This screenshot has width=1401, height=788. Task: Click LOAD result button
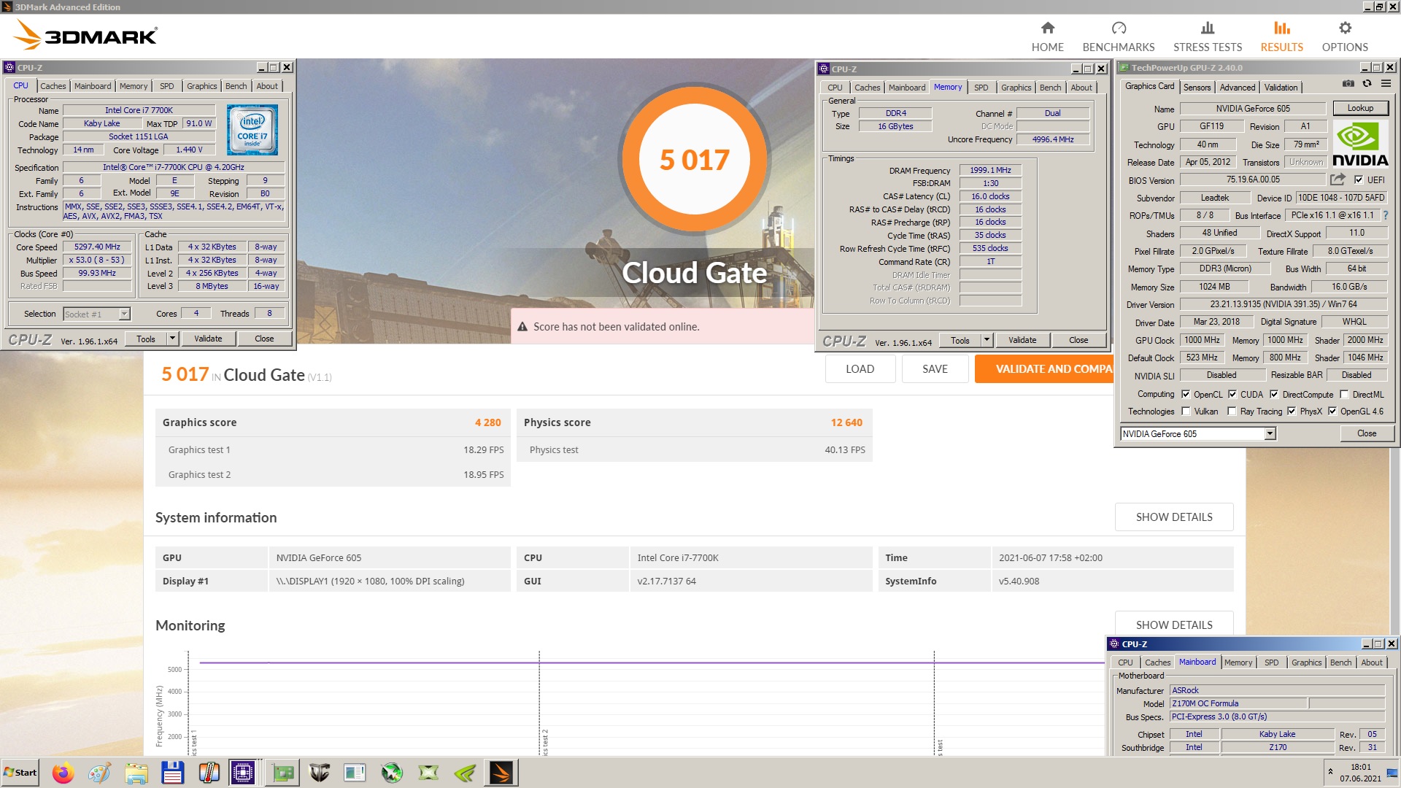860,369
